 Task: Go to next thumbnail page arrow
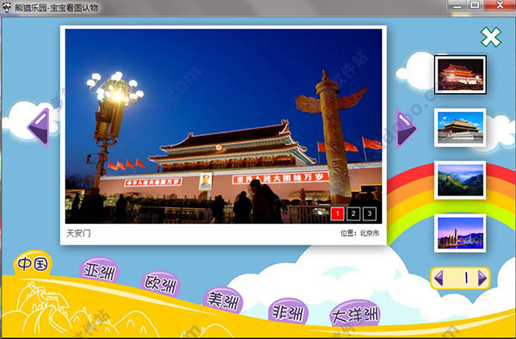click(482, 279)
